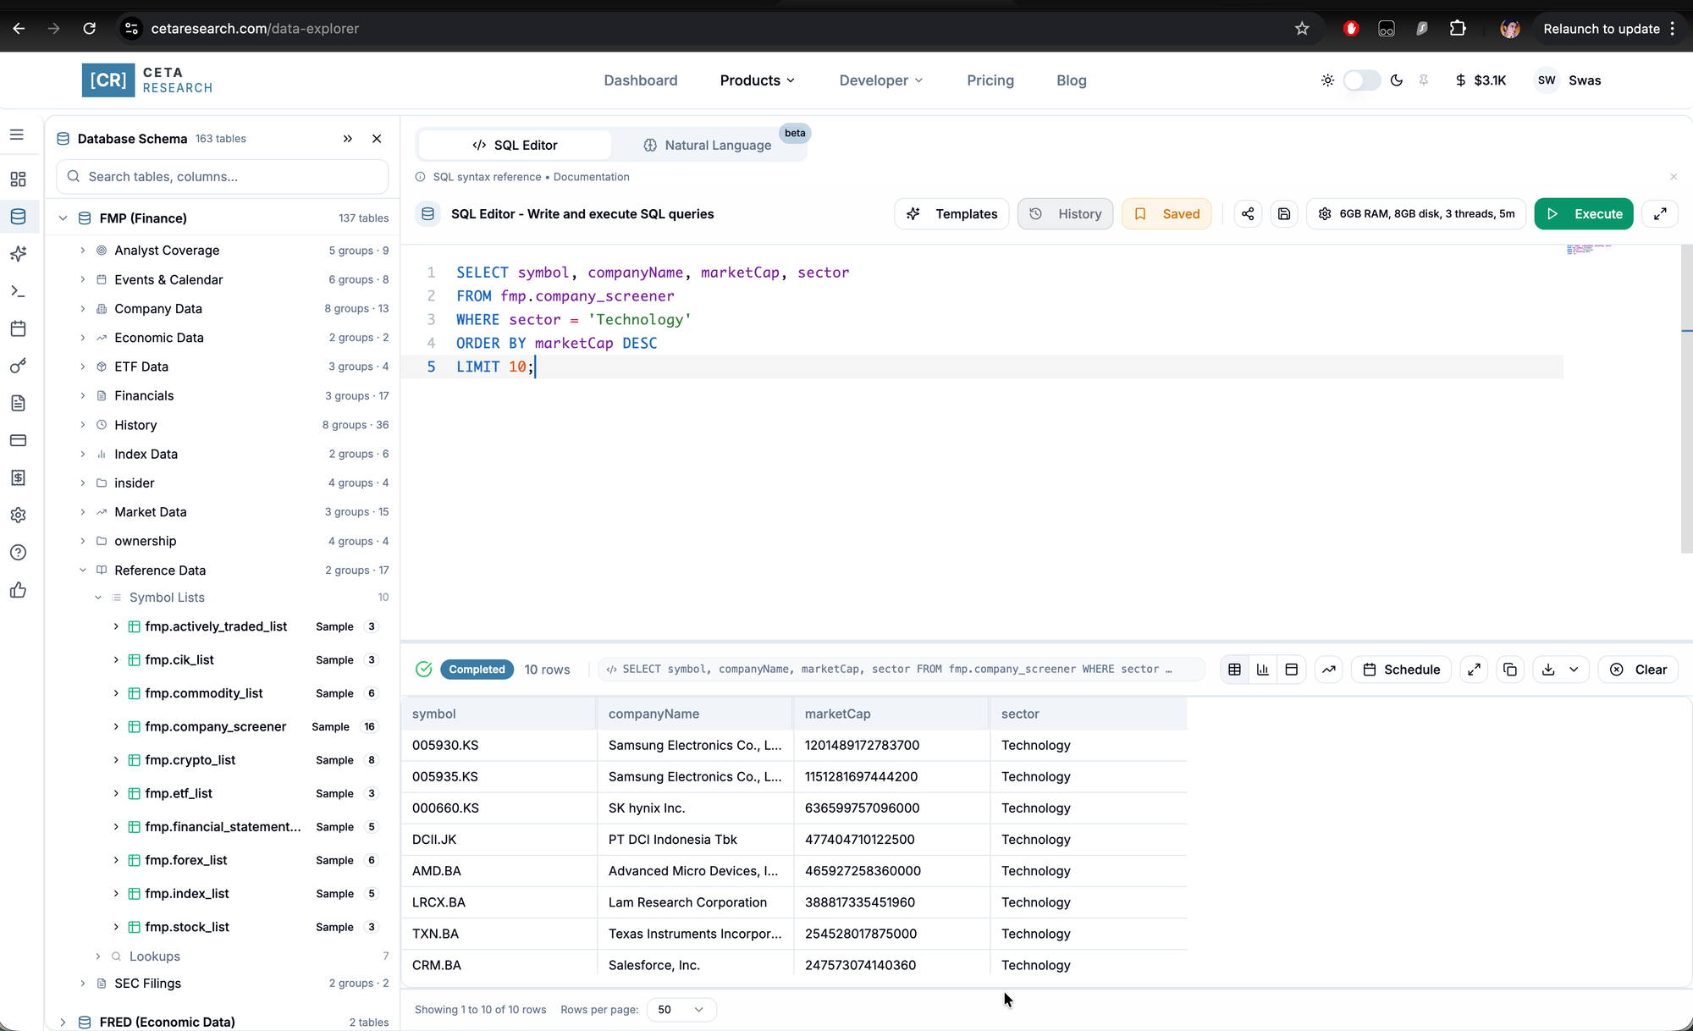Open the help question mark icon
Image resolution: width=1693 pixels, height=1031 pixels.
pos(18,553)
